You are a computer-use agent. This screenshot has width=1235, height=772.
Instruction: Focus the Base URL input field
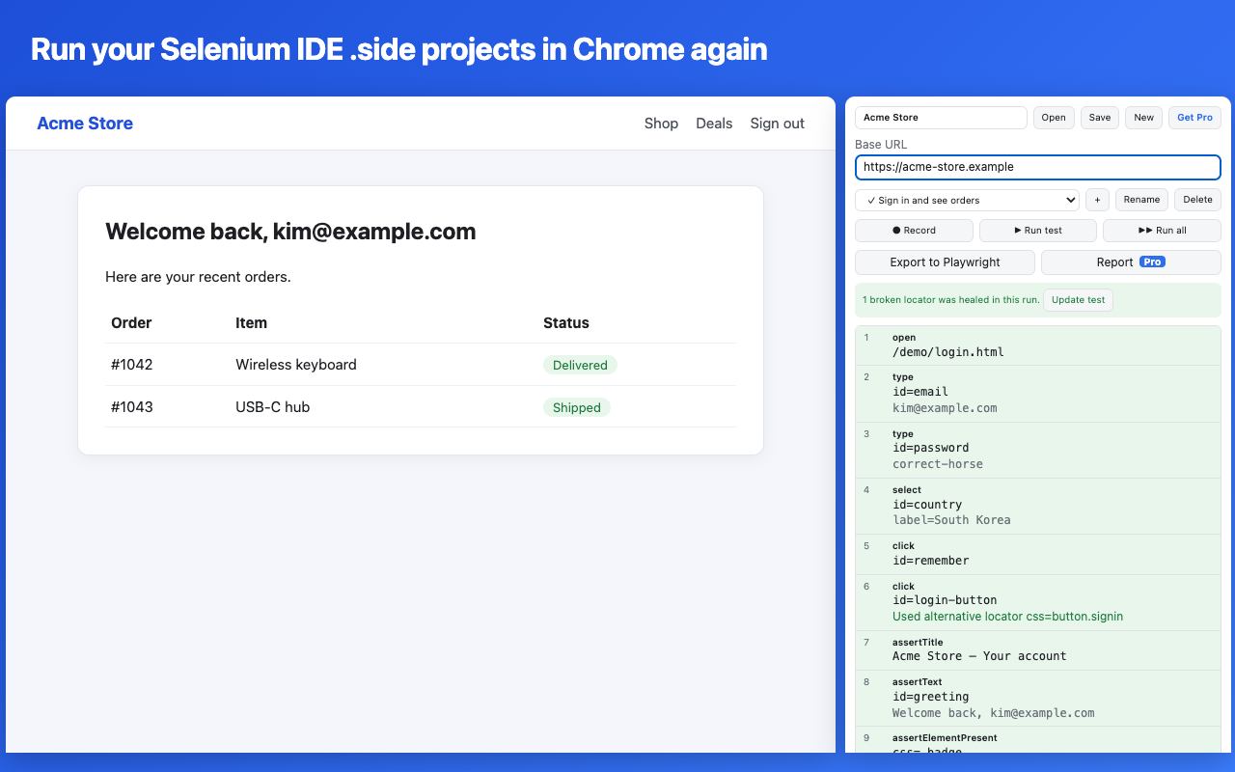pos(1038,167)
